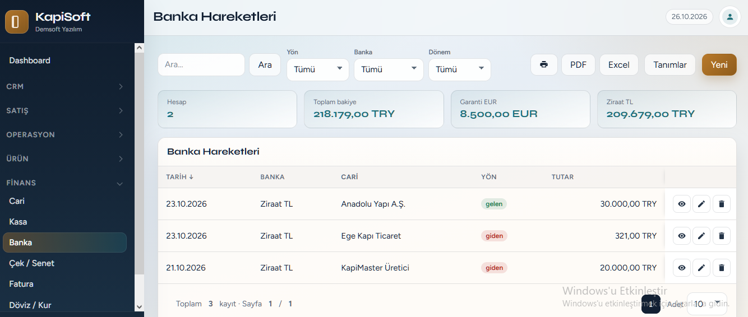Viewport: 748px width, 317px height.
Task: Click the gelen direction badge
Action: pos(494,204)
